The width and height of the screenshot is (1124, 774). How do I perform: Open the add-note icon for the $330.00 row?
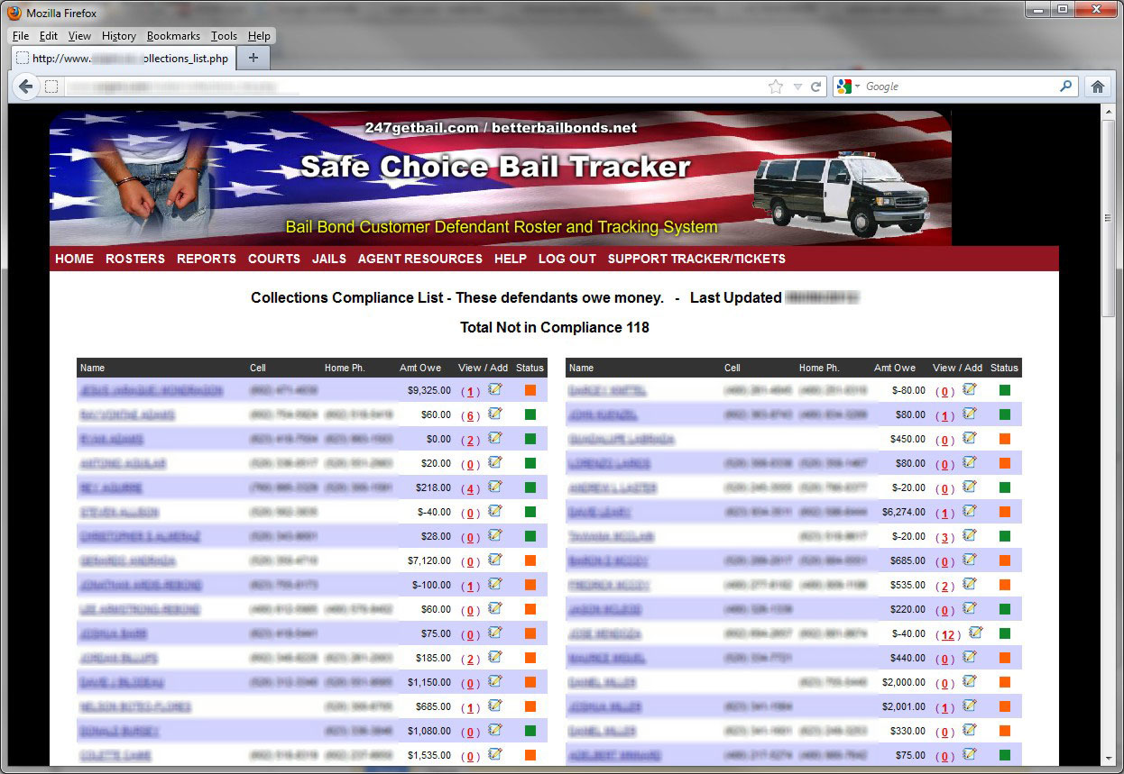[x=969, y=730]
